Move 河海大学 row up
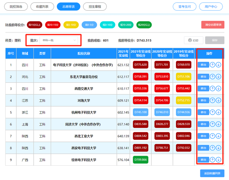Viewport: 229px width, 180px height. pos(212,100)
